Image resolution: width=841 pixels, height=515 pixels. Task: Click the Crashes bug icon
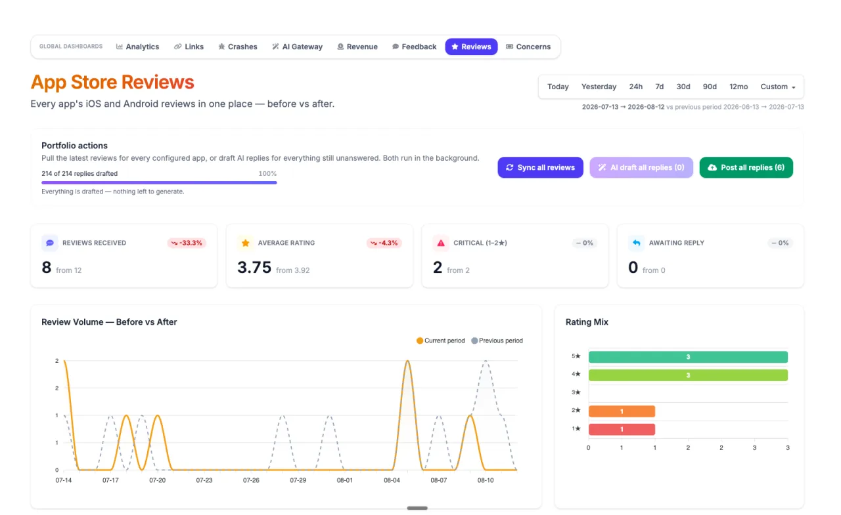coord(221,47)
